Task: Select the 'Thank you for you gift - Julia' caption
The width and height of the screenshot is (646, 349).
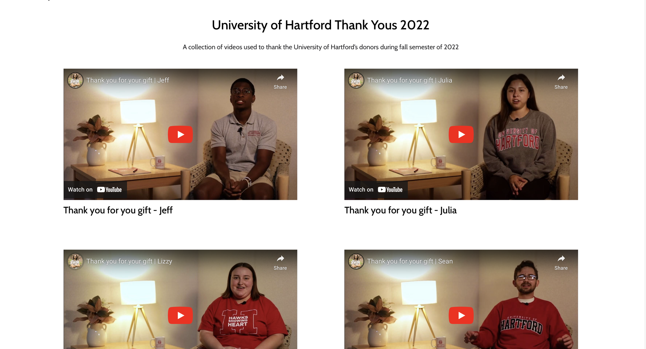Action: coord(401,210)
